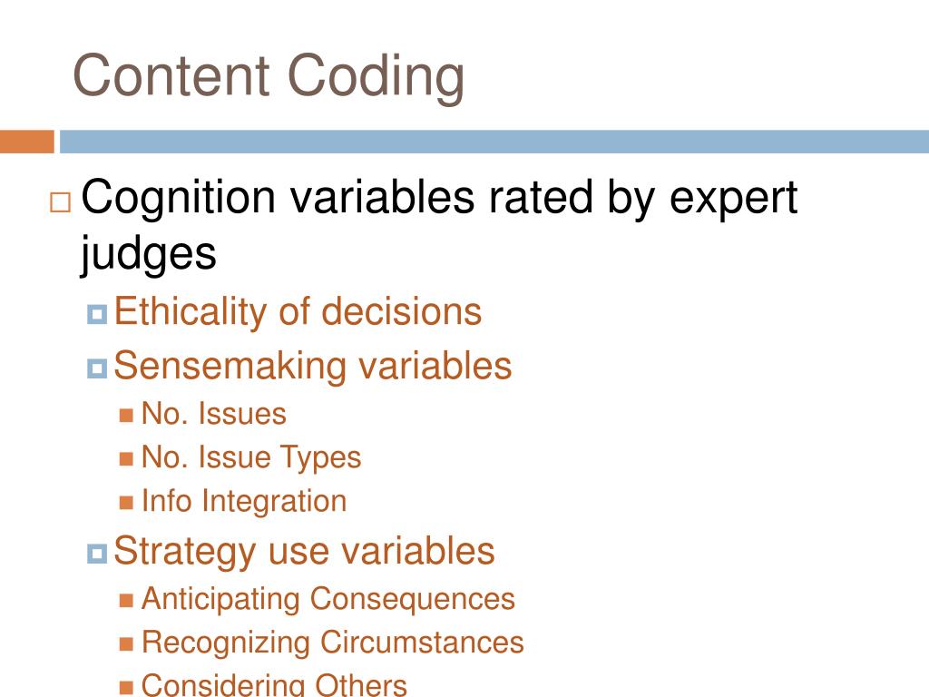
Task: Click the blue bullet beside Ethicality of decisions
Action: 97,314
